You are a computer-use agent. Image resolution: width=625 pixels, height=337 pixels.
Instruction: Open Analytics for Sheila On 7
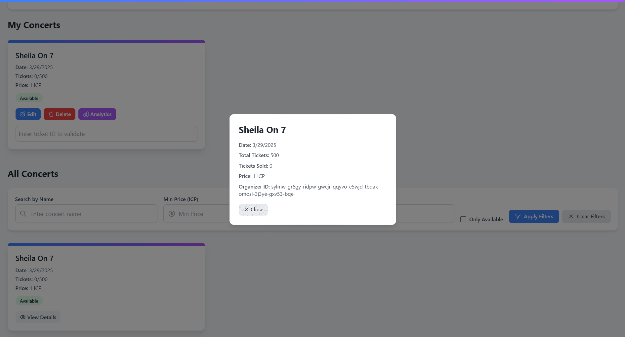(97, 114)
